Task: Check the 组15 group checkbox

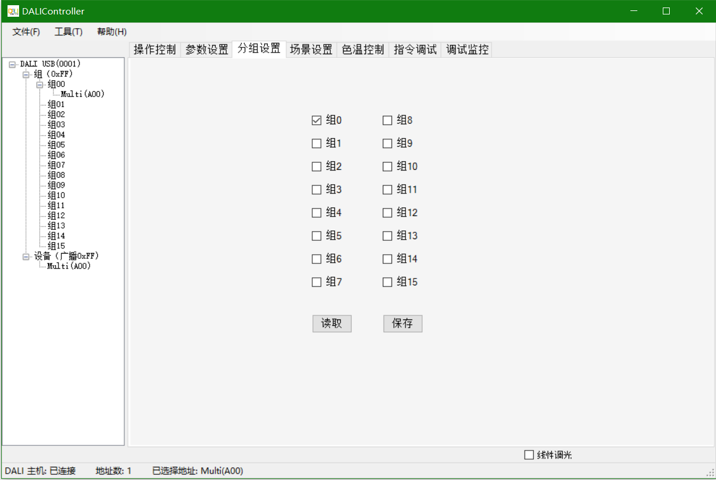Action: pyautogui.click(x=387, y=282)
